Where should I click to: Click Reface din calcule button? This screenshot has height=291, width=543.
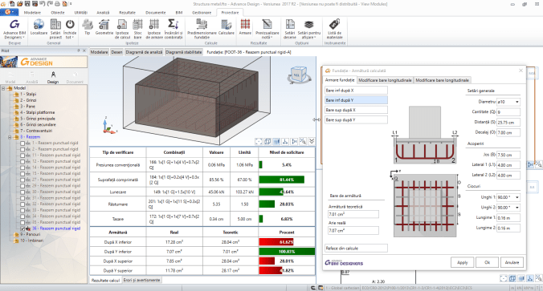point(356,249)
